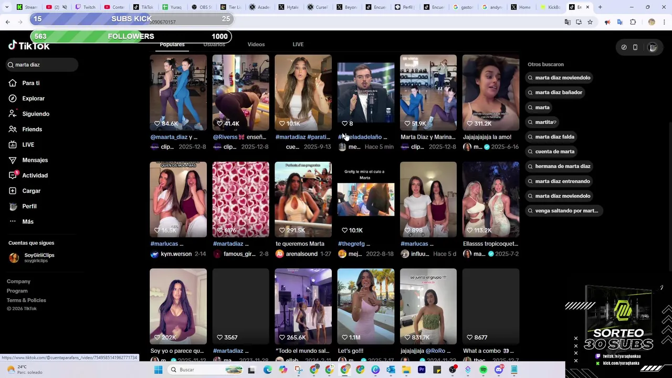Open File Explorer from the taskbar
The width and height of the screenshot is (672, 378).
pyautogui.click(x=406, y=370)
